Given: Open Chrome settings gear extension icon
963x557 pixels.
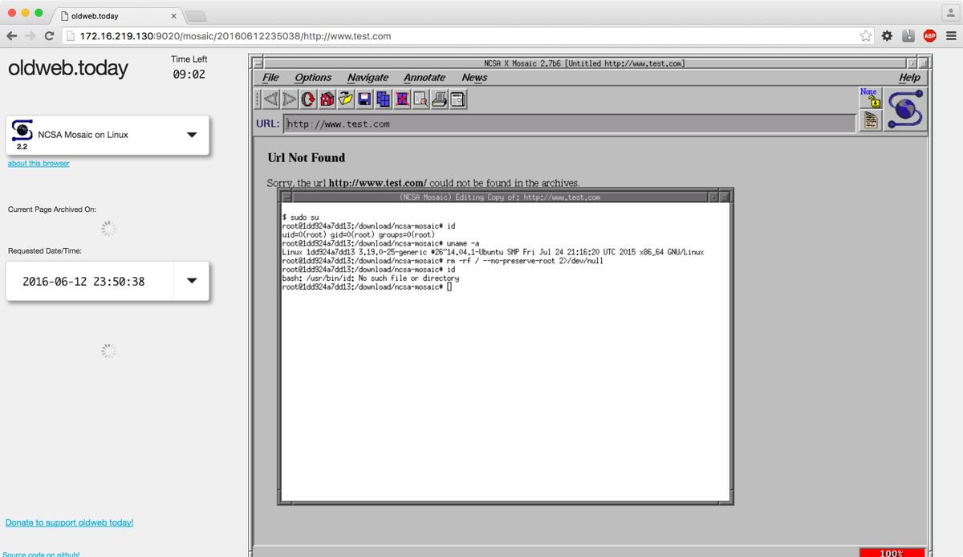Looking at the screenshot, I should (887, 36).
